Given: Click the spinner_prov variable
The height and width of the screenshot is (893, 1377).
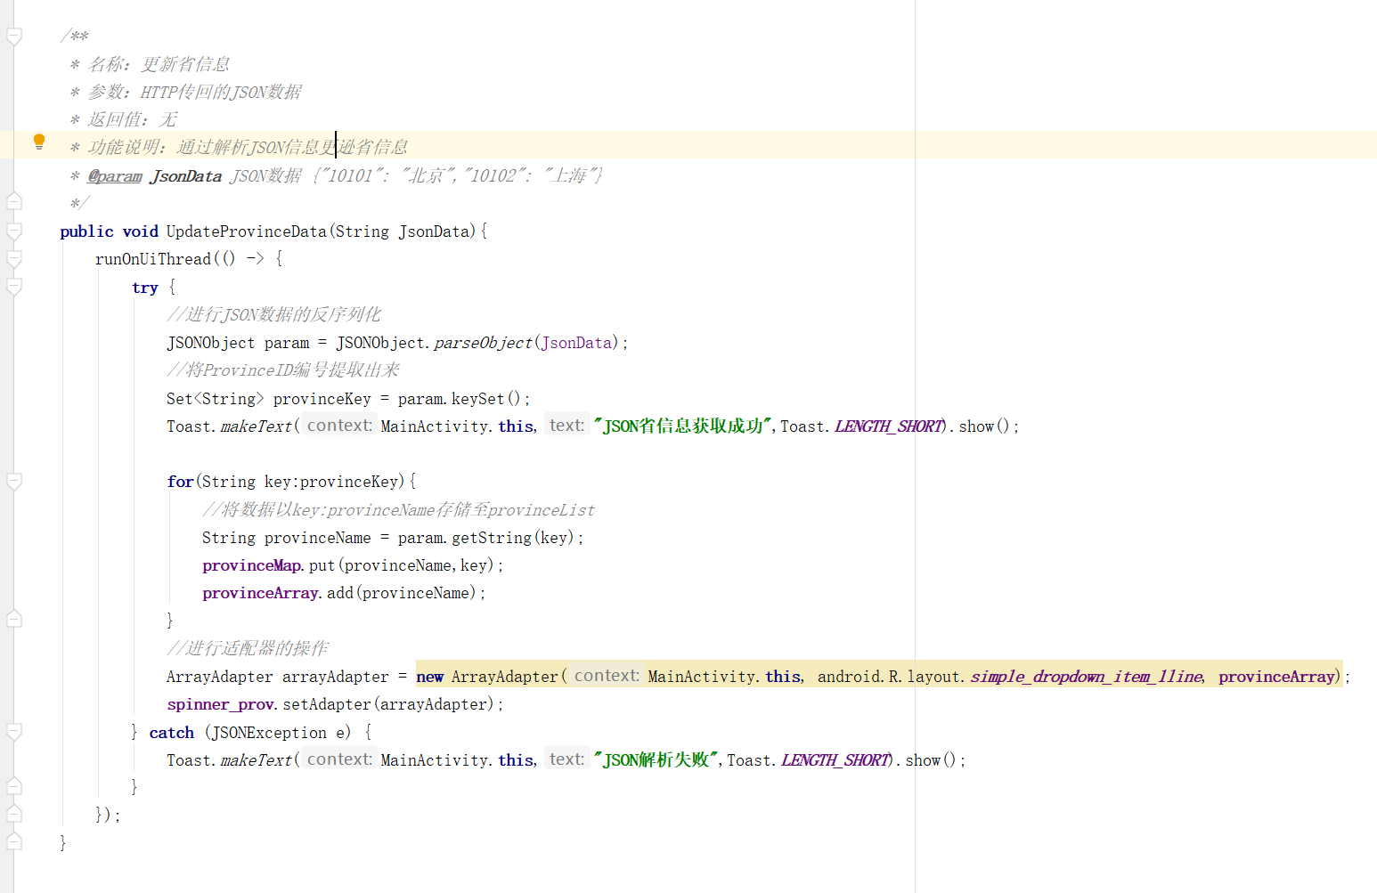Looking at the screenshot, I should pos(220,703).
